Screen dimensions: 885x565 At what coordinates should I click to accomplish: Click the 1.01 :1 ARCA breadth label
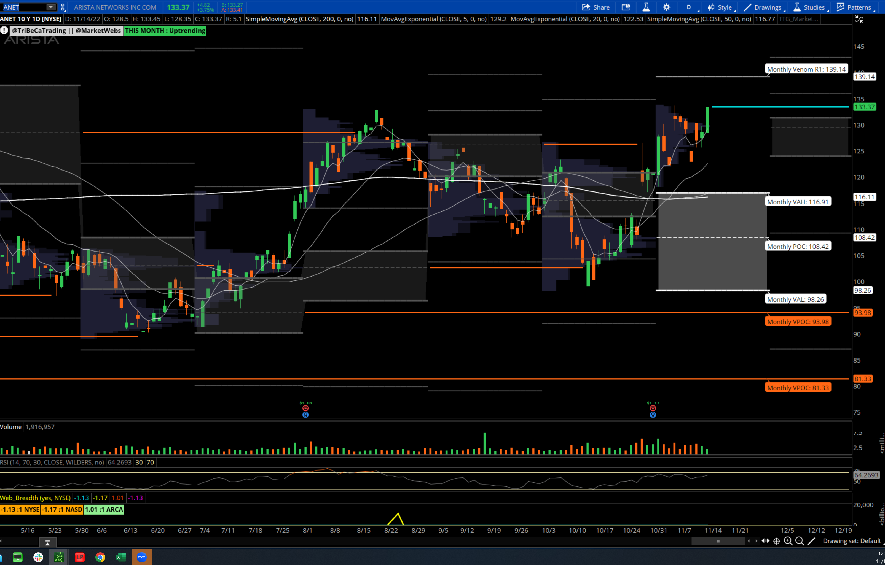[104, 509]
